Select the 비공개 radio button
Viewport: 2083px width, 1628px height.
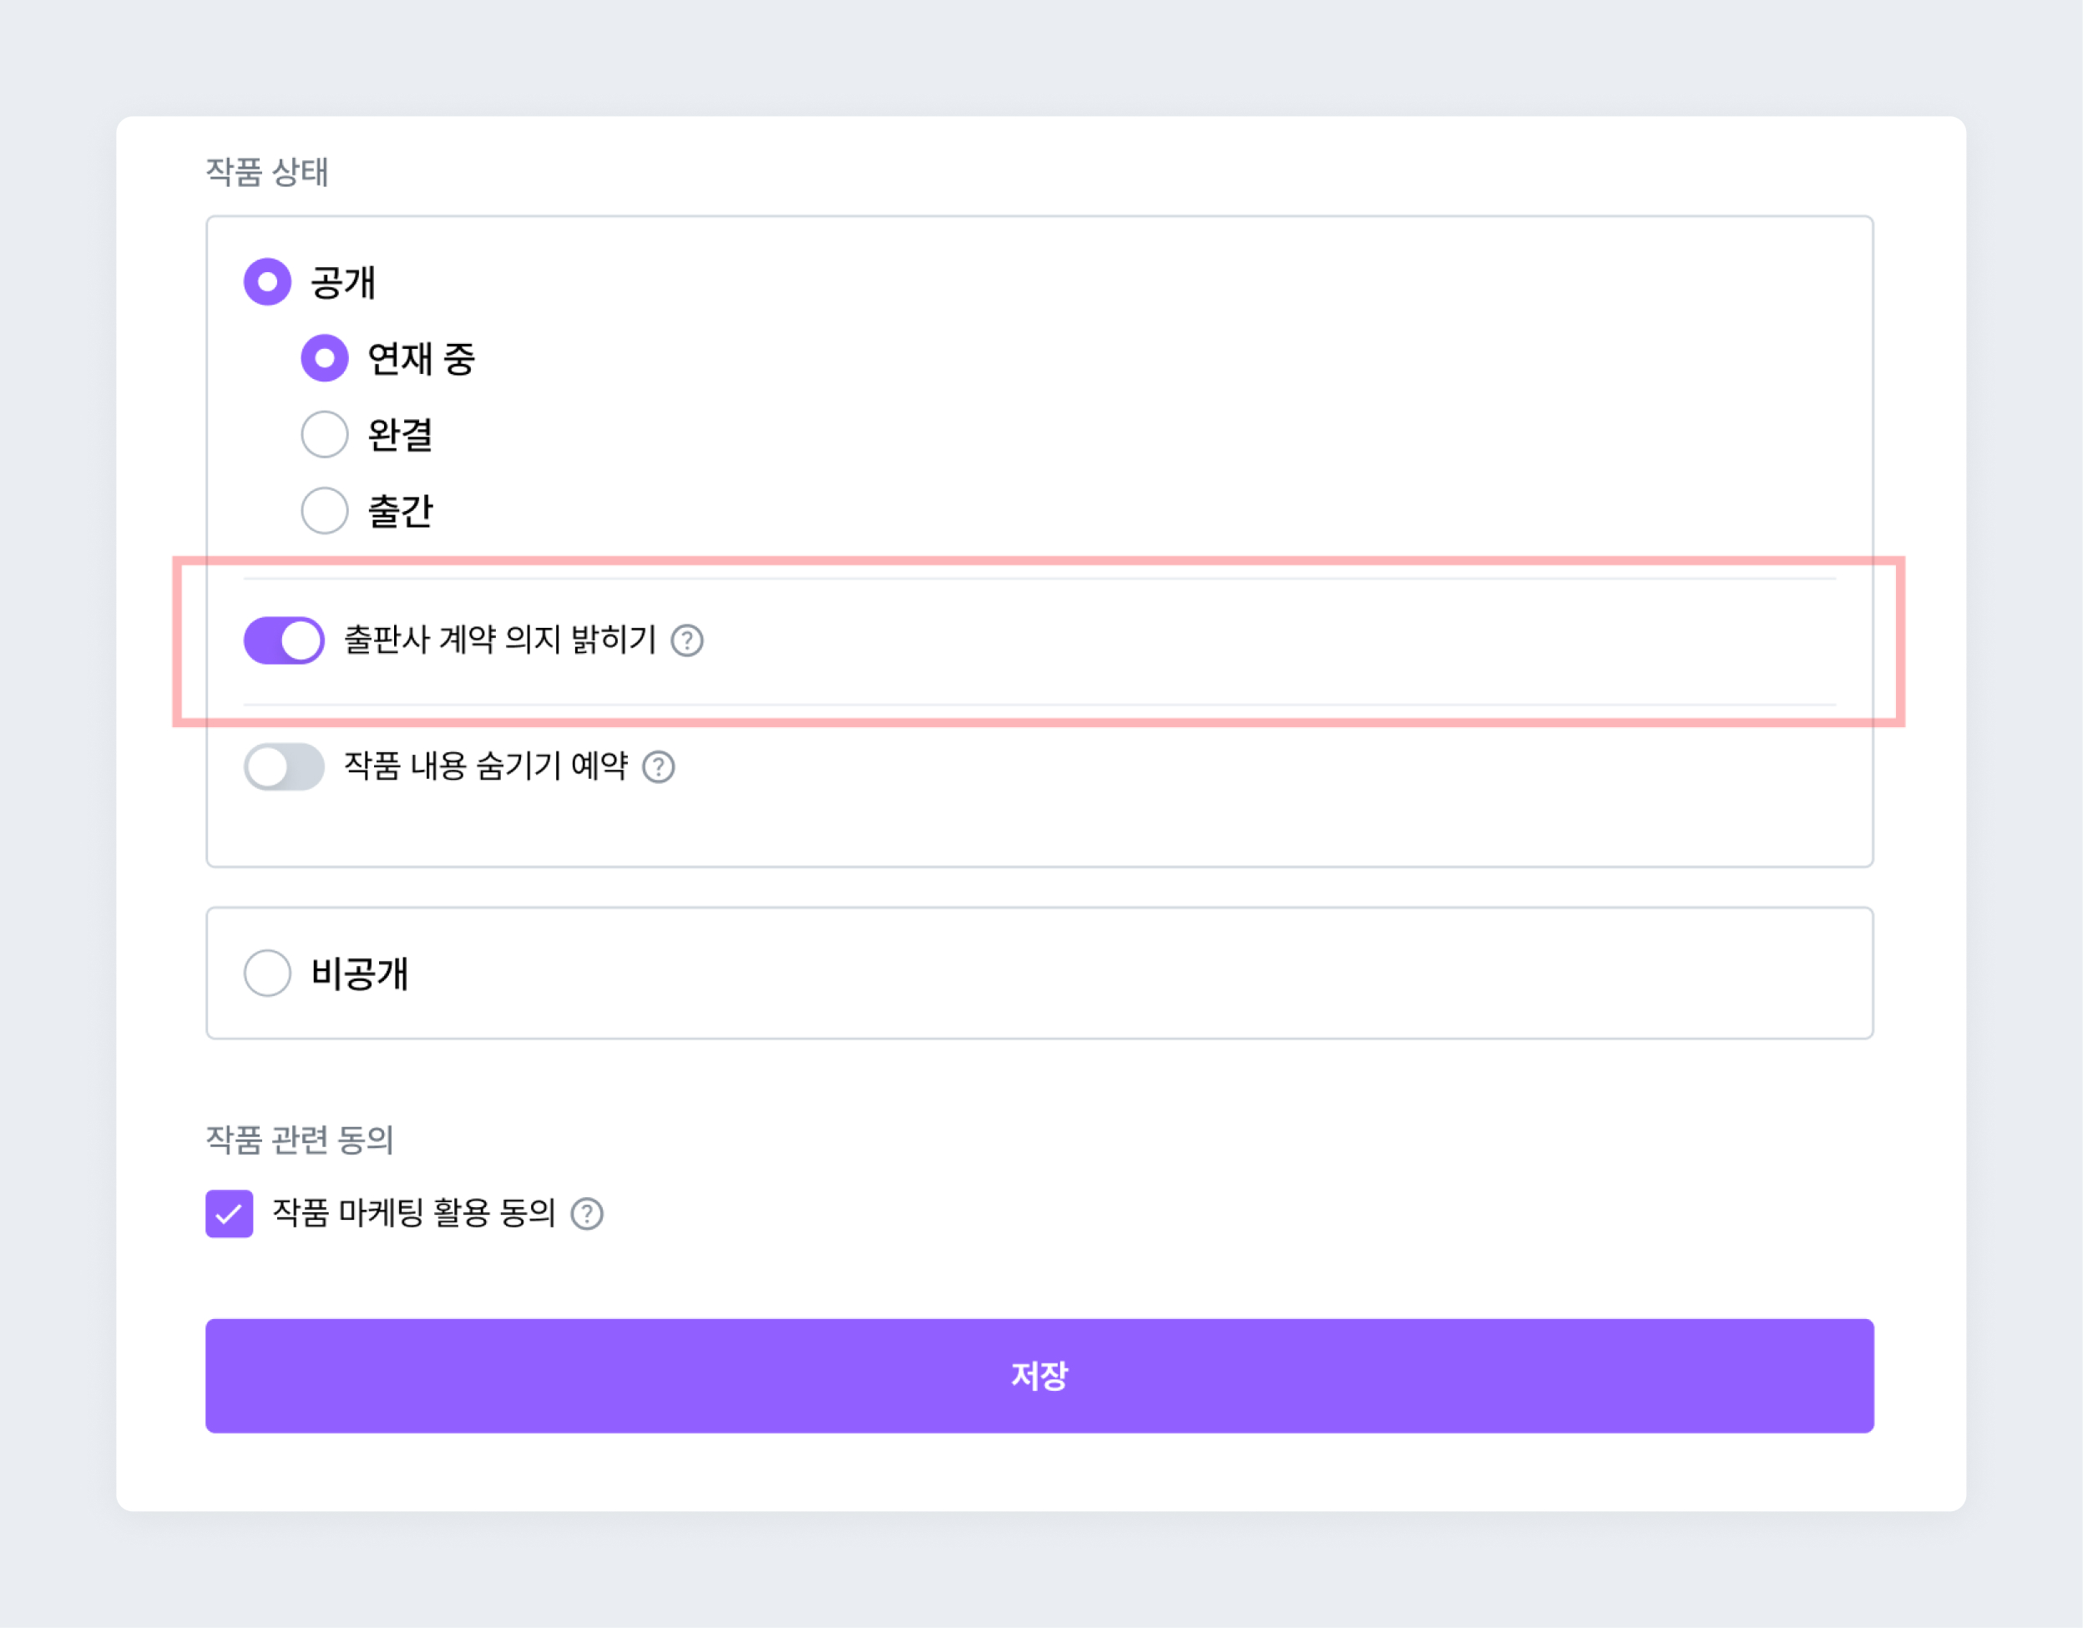[x=267, y=973]
